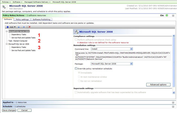Click the Microsoft SQL Server 2008 page title
The width and height of the screenshot is (177, 113).
(x=26, y=6)
